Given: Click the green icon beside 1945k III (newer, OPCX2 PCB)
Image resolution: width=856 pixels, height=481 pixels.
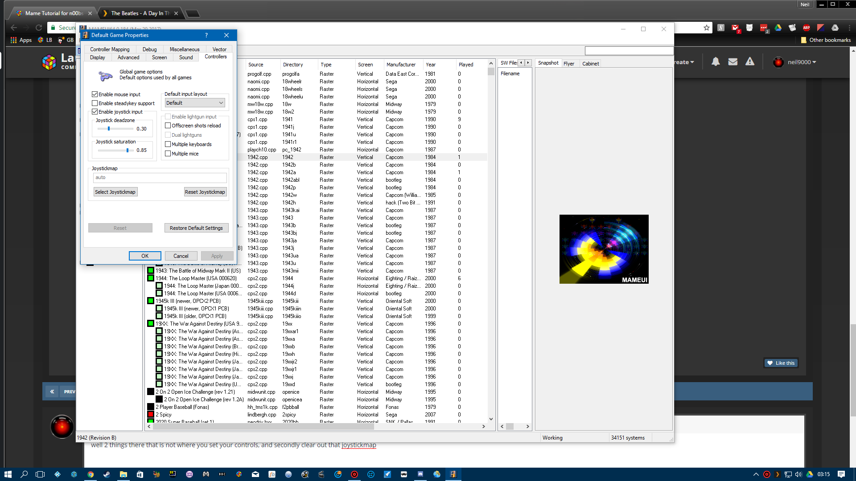Looking at the screenshot, I should pyautogui.click(x=151, y=301).
